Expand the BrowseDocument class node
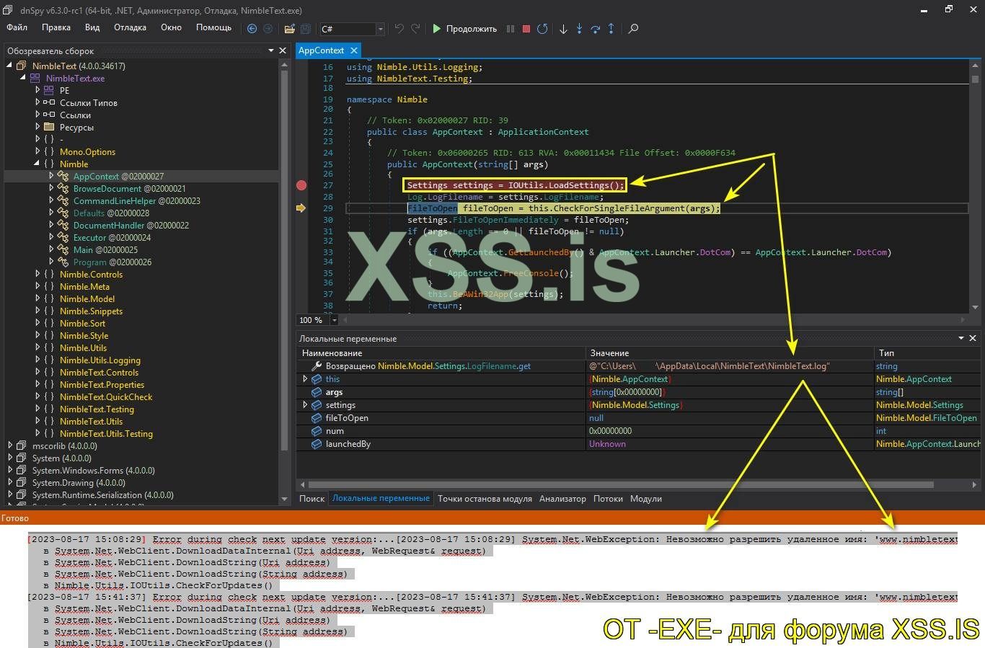Image resolution: width=985 pixels, height=648 pixels. (x=51, y=188)
